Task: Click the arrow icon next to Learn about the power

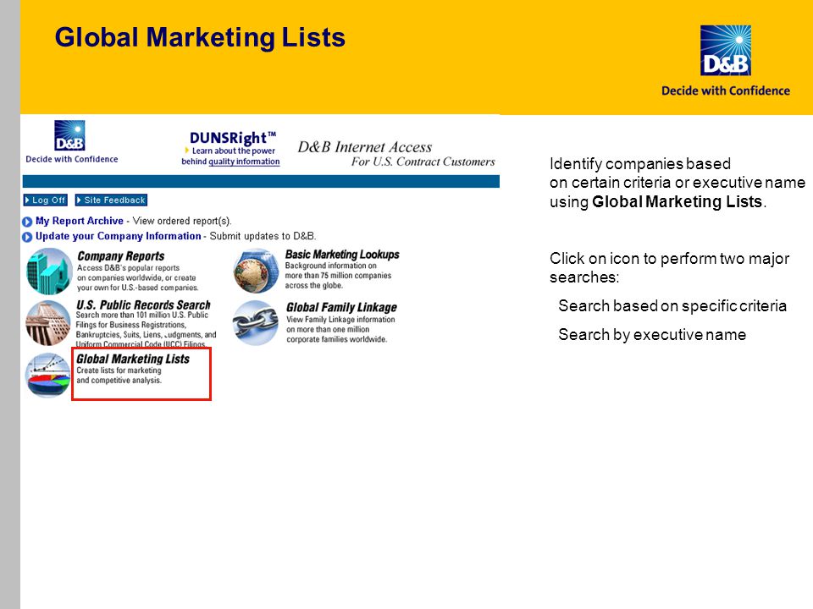Action: pos(187,151)
